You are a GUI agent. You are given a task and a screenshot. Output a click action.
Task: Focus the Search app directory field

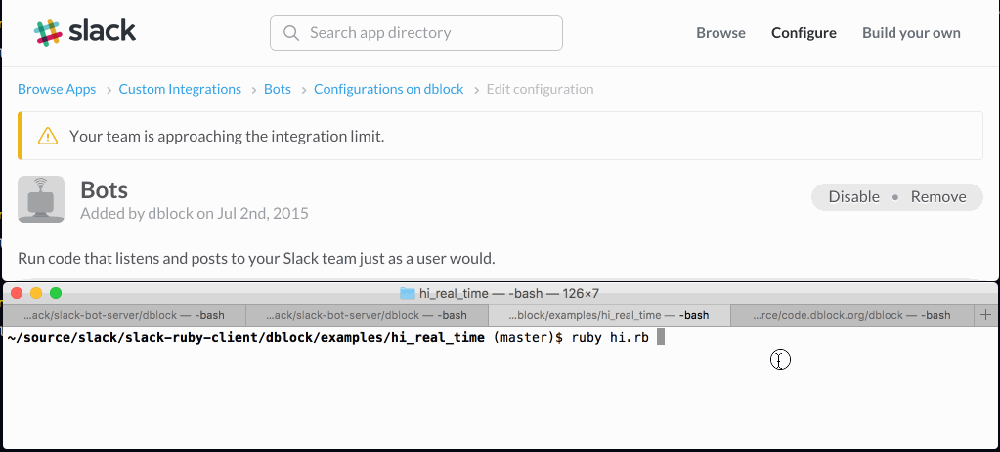[415, 32]
